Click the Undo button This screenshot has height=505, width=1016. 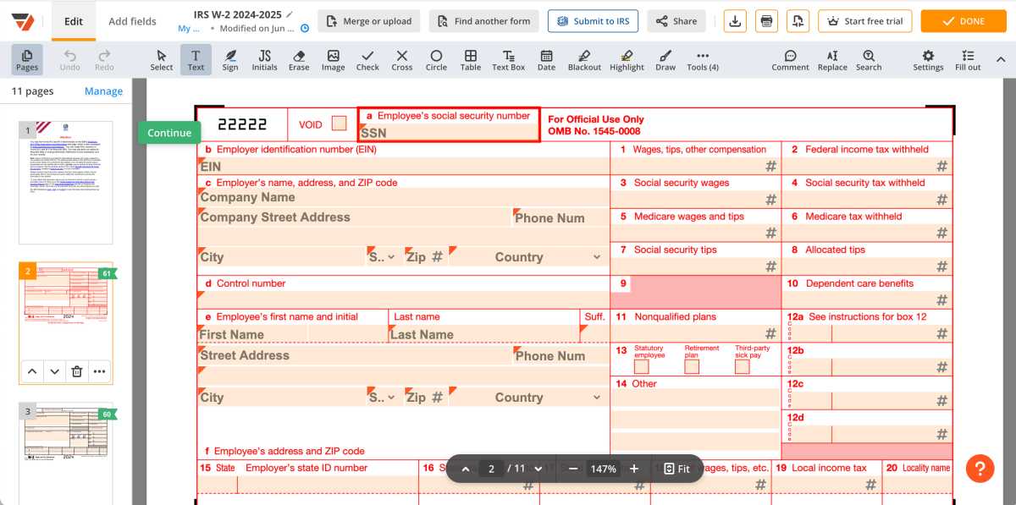pos(70,59)
